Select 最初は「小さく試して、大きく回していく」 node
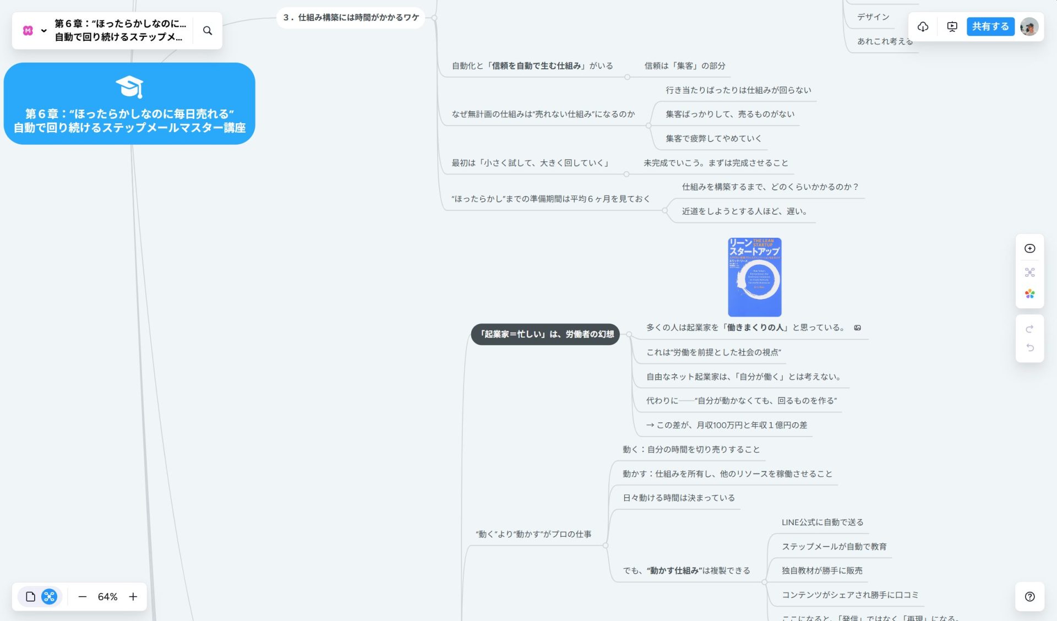 pyautogui.click(x=531, y=162)
